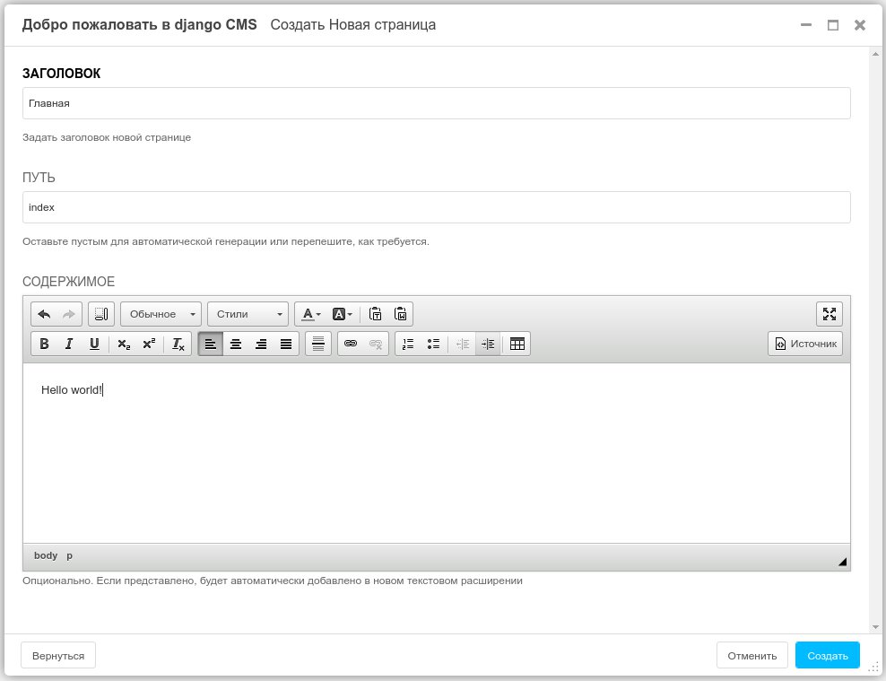Toggle underline formatting
This screenshot has width=886, height=681.
[x=94, y=344]
